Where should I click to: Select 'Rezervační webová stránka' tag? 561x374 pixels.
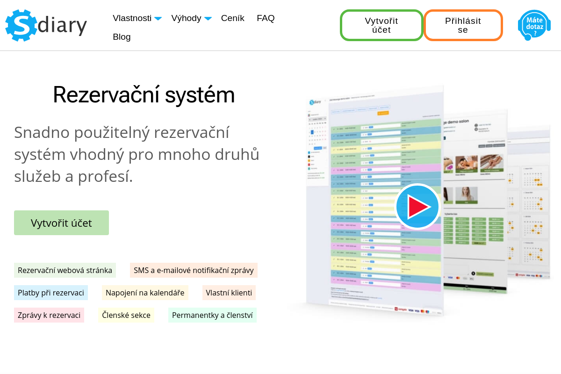[x=65, y=270]
